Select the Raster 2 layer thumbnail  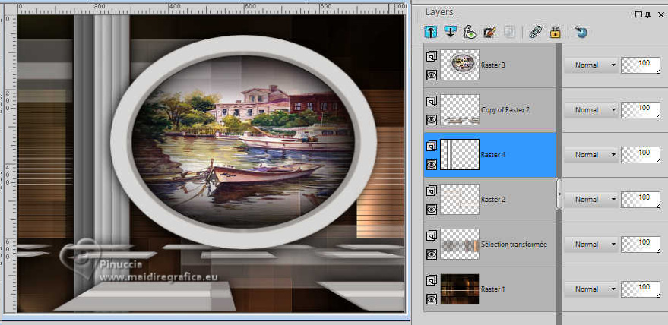460,199
